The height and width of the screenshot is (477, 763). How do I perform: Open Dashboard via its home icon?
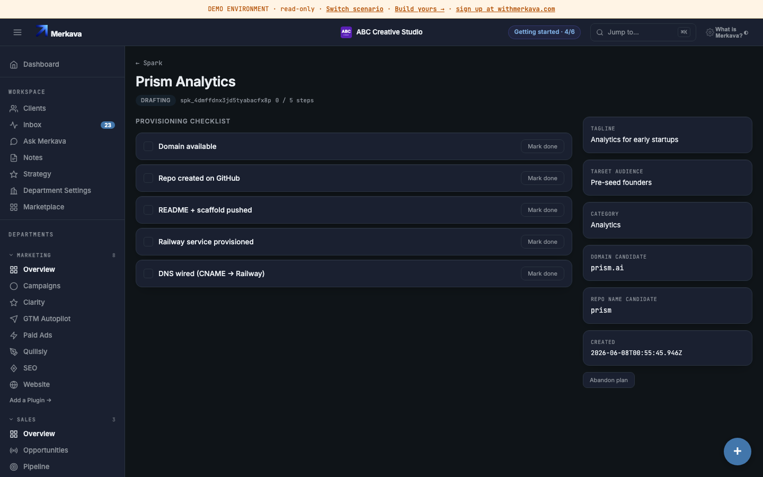(x=14, y=65)
